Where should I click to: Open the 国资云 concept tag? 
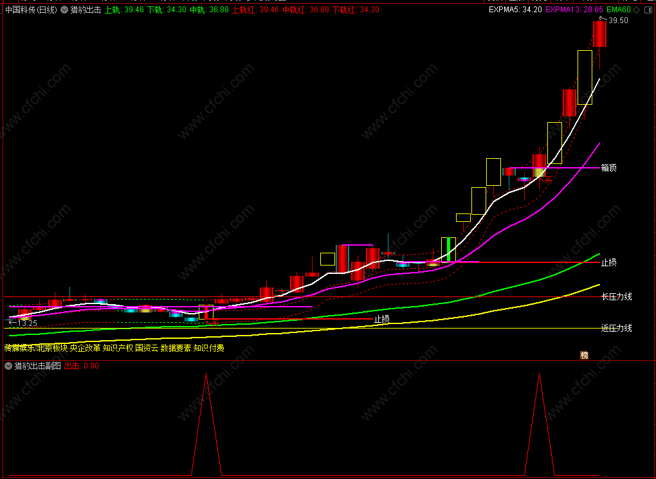147,348
